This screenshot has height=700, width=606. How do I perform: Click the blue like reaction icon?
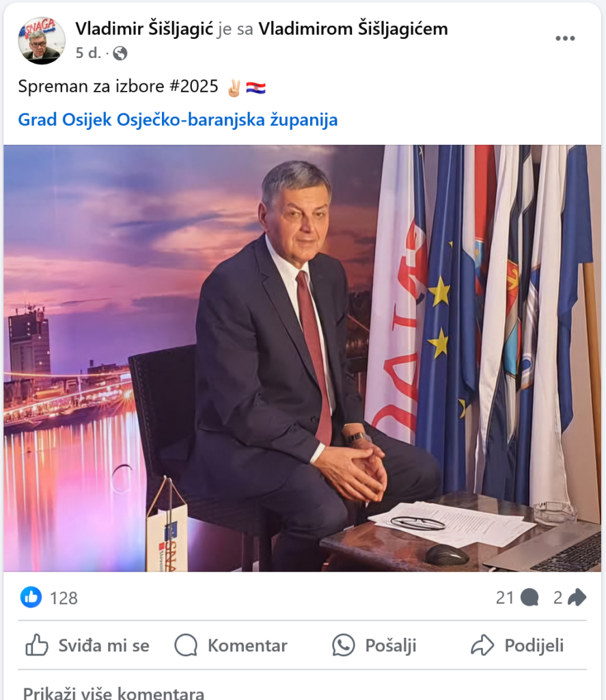tap(31, 597)
